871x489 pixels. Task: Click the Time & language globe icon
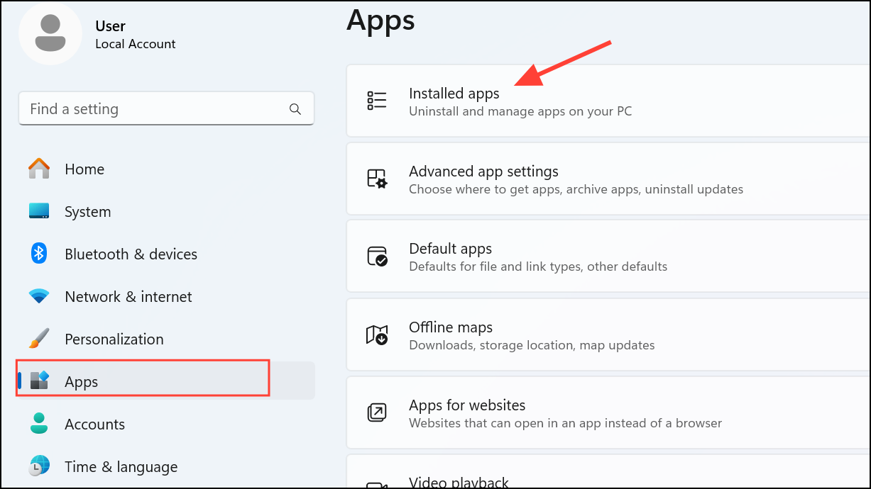coord(39,466)
